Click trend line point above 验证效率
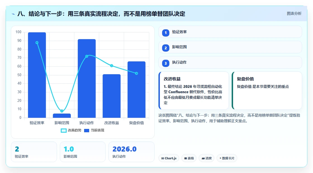 [x=37, y=43]
